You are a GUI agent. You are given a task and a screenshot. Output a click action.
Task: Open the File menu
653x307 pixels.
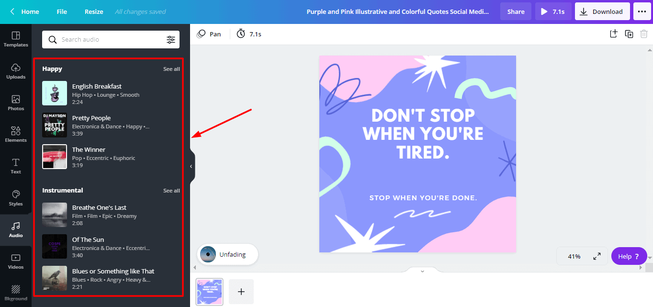coord(62,11)
